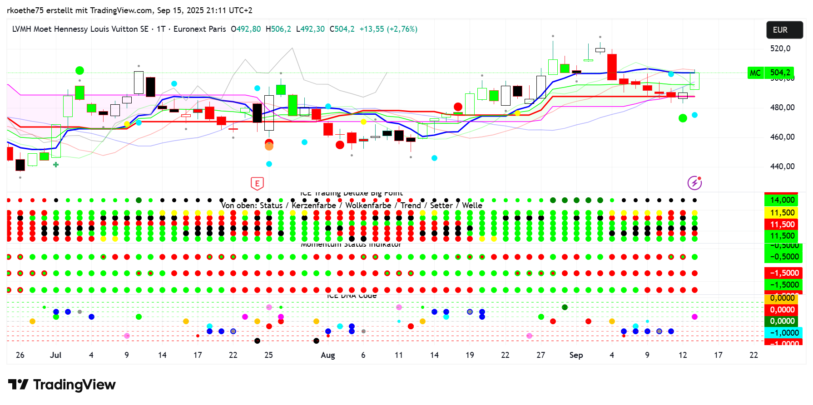This screenshot has width=813, height=405.
Task: Click the ICE DNA Code pane title
Action: click(352, 296)
